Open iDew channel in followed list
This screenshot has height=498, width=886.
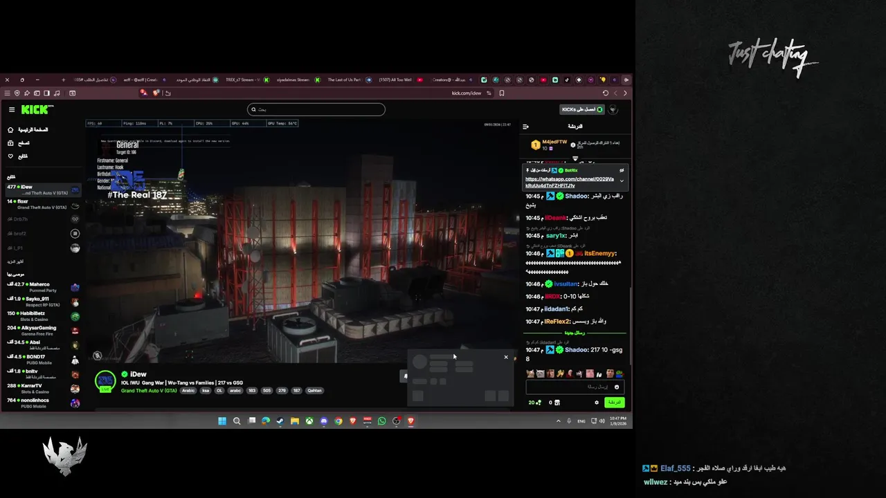coord(43,190)
